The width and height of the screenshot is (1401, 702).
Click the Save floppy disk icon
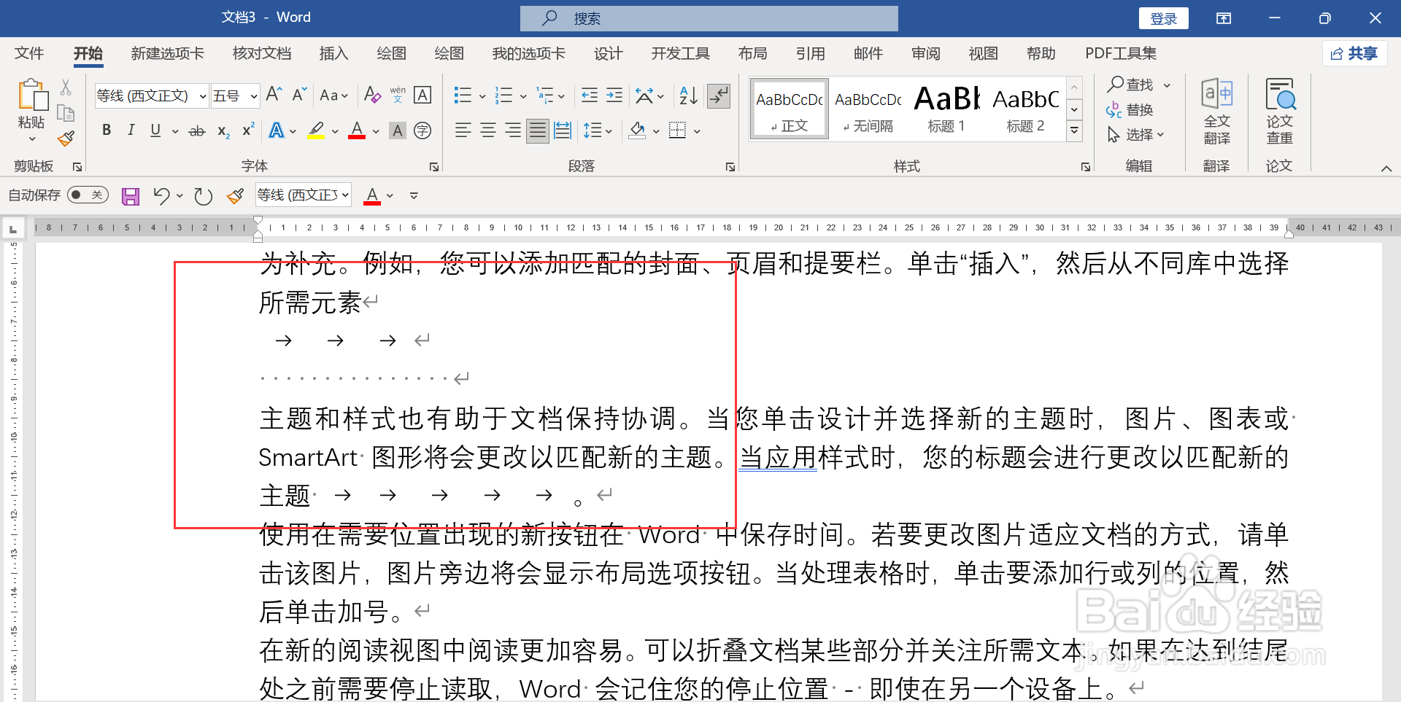(x=131, y=196)
